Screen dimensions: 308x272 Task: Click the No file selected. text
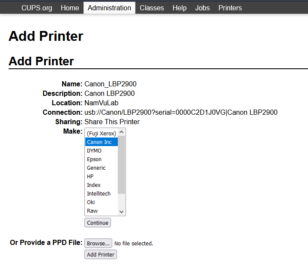pyautogui.click(x=134, y=243)
